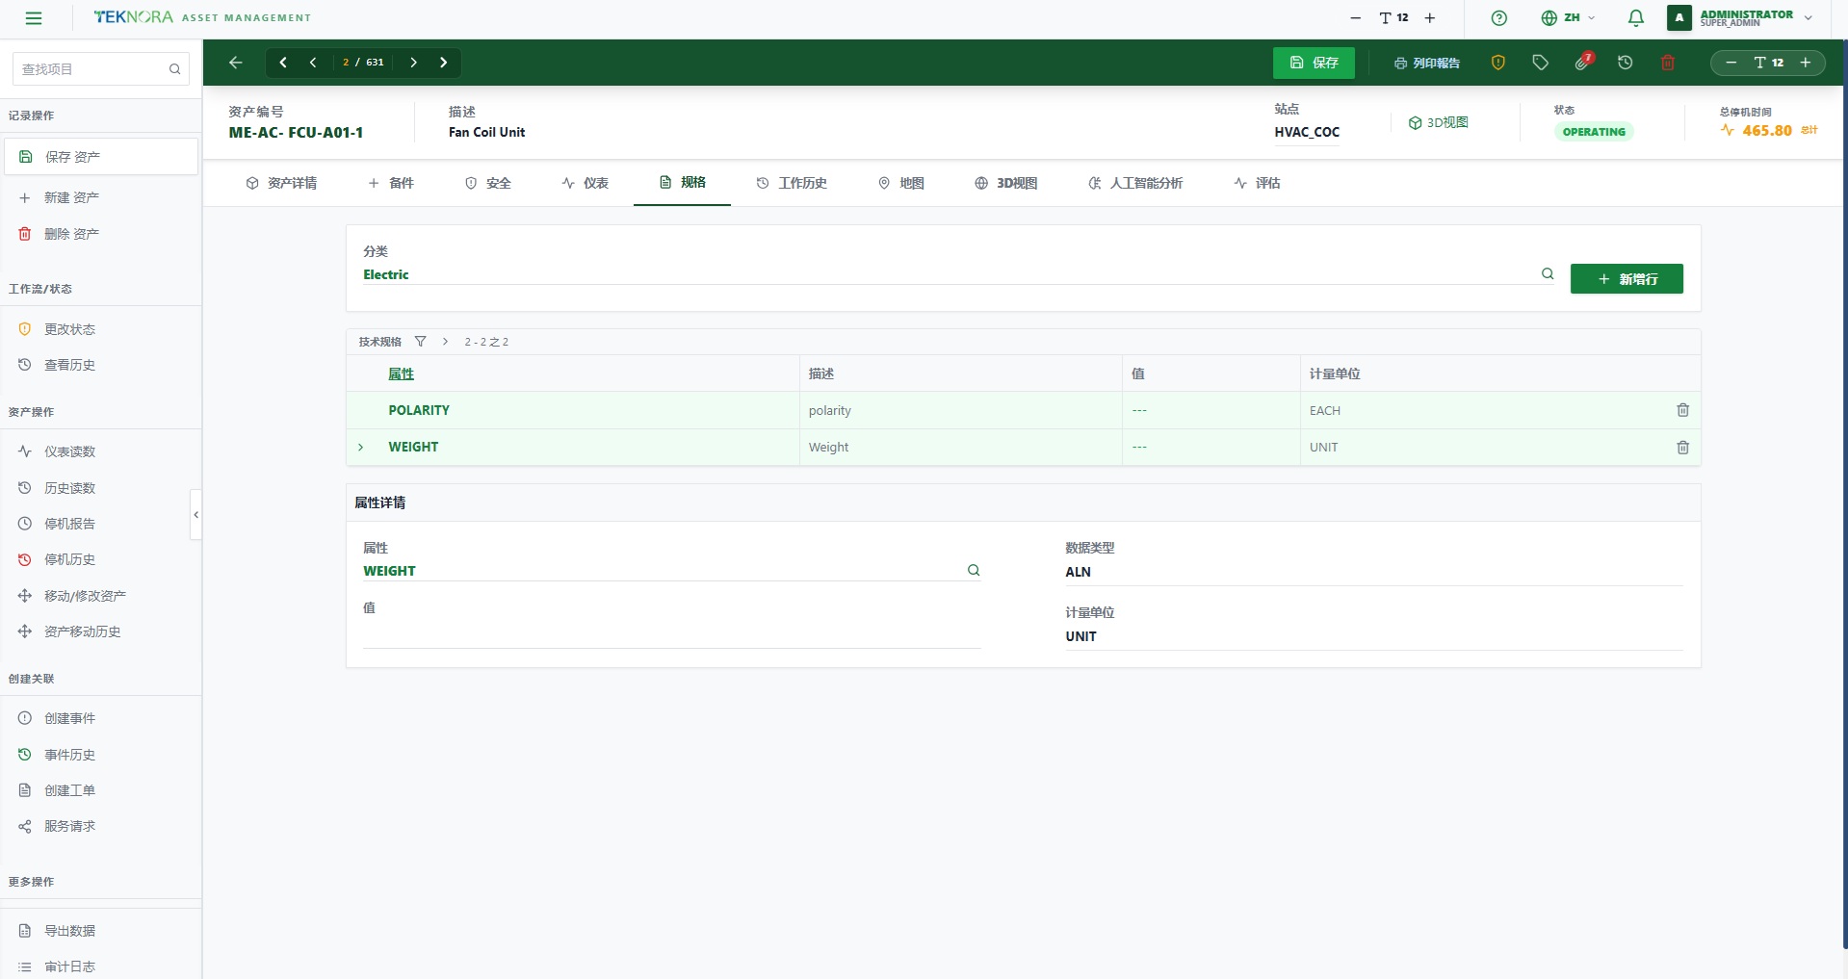Go to previous record
This screenshot has height=979, width=1848.
tap(313, 63)
